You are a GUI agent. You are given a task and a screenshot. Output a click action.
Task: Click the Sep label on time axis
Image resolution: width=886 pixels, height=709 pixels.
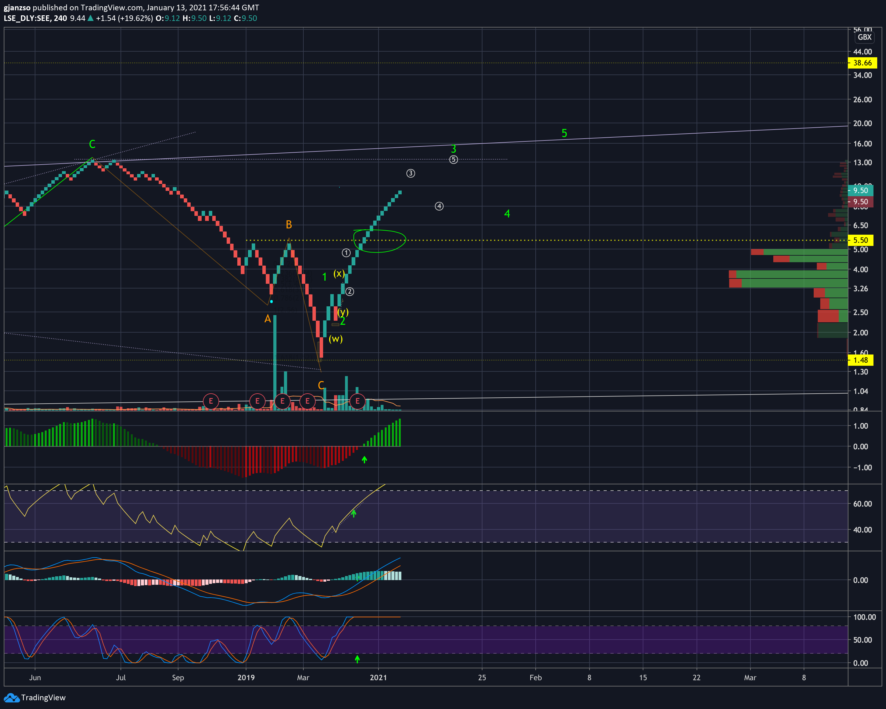click(x=178, y=677)
